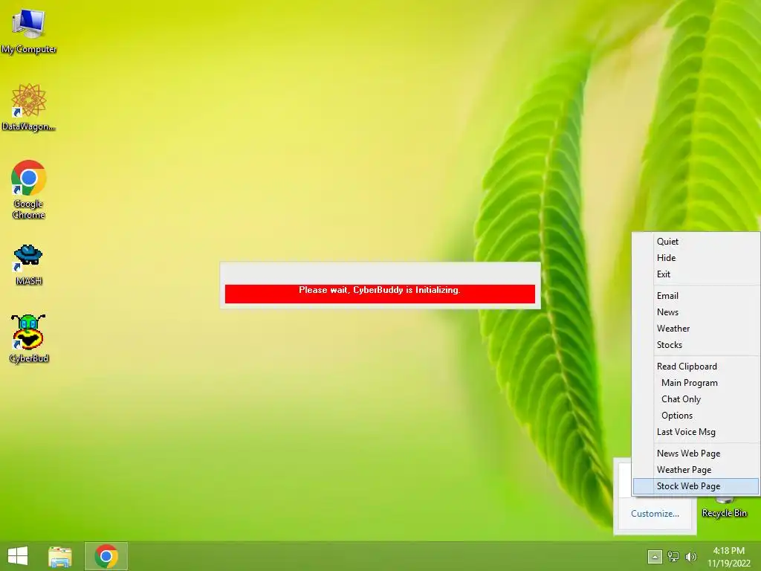Select the DataWagon desktop shortcut
Screen dimensions: 761x571
click(x=28, y=107)
